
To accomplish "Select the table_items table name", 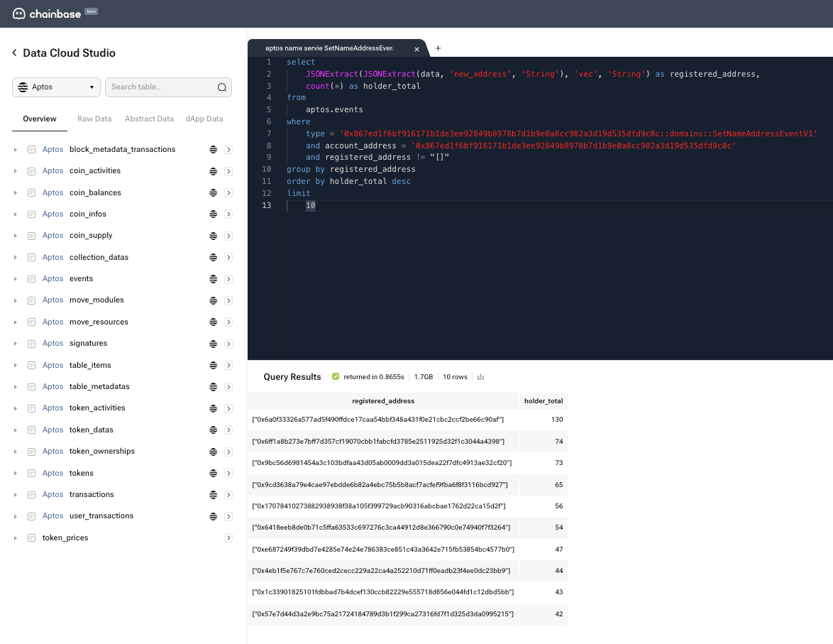I will pos(90,365).
